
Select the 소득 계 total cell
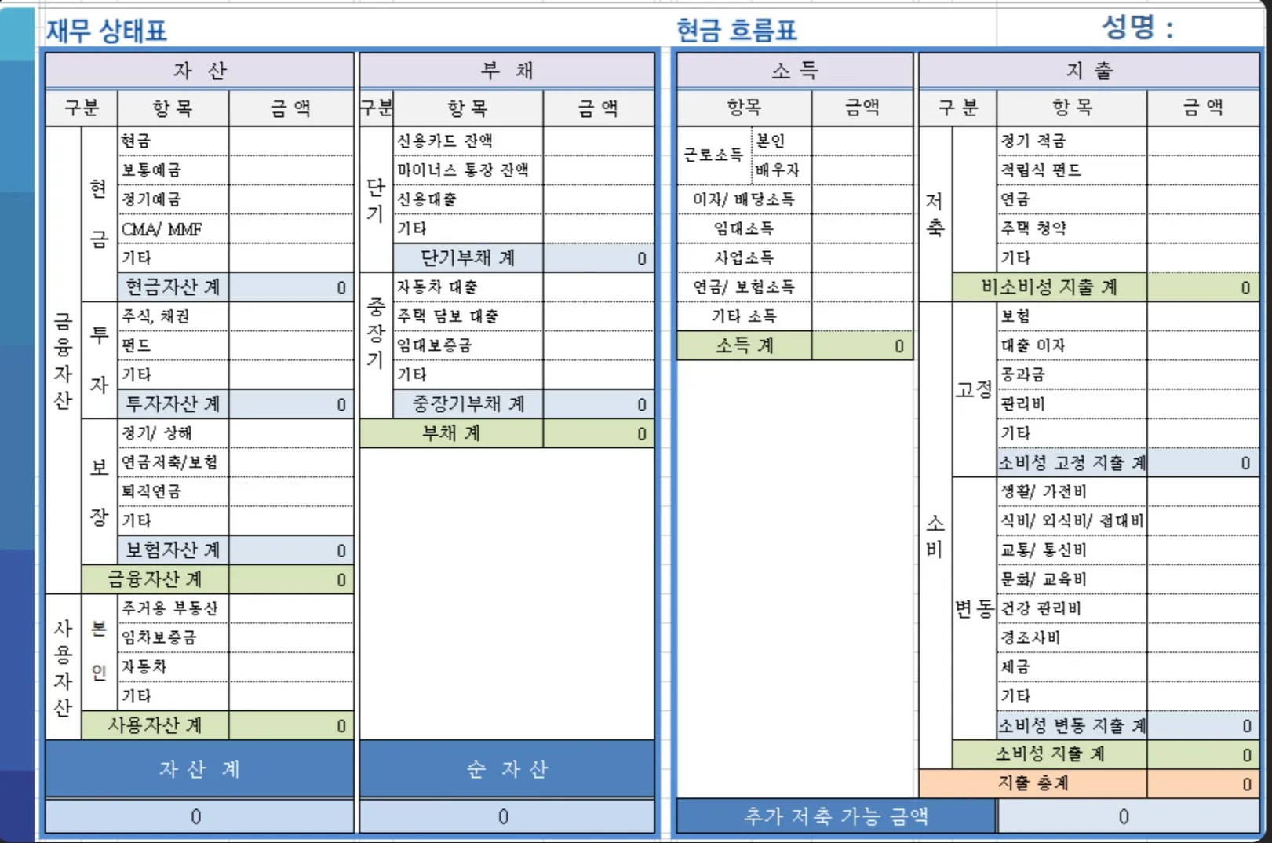coord(863,345)
